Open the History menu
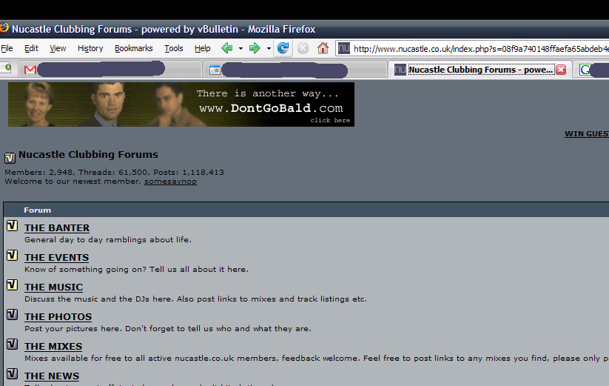This screenshot has width=609, height=386. tap(90, 48)
